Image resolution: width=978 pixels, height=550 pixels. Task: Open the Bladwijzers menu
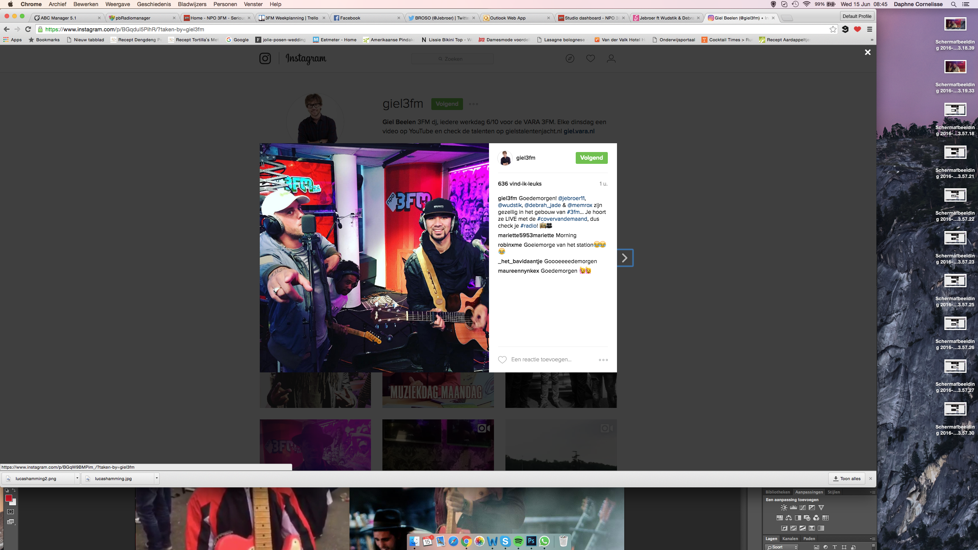coord(192,4)
